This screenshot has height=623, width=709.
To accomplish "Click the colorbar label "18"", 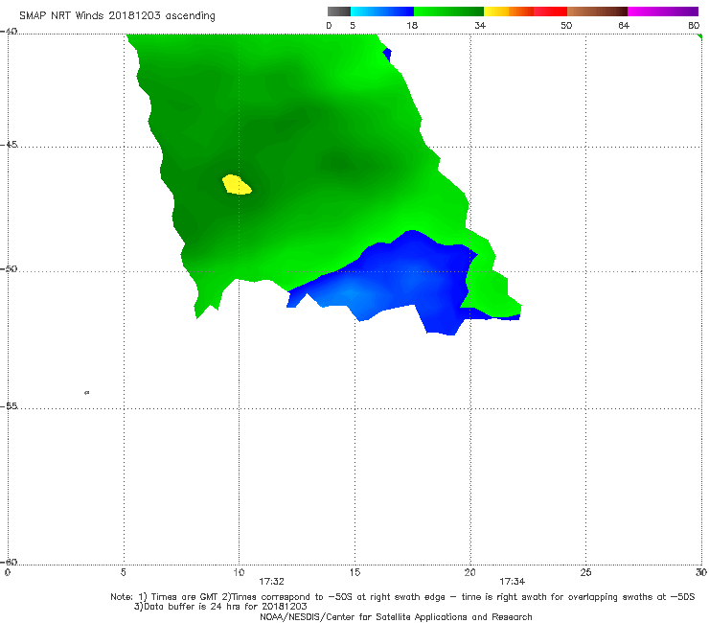I will [x=412, y=26].
